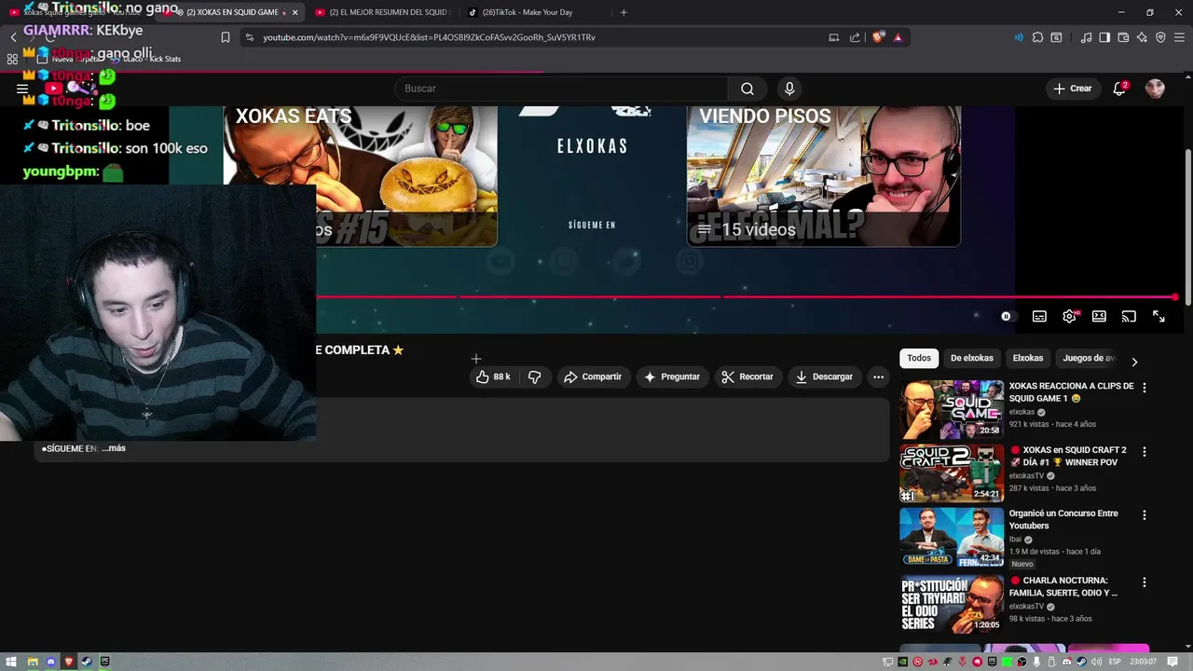Open the taskbar clock showing 23:03:07
This screenshot has height=671, width=1193.
point(1143,662)
